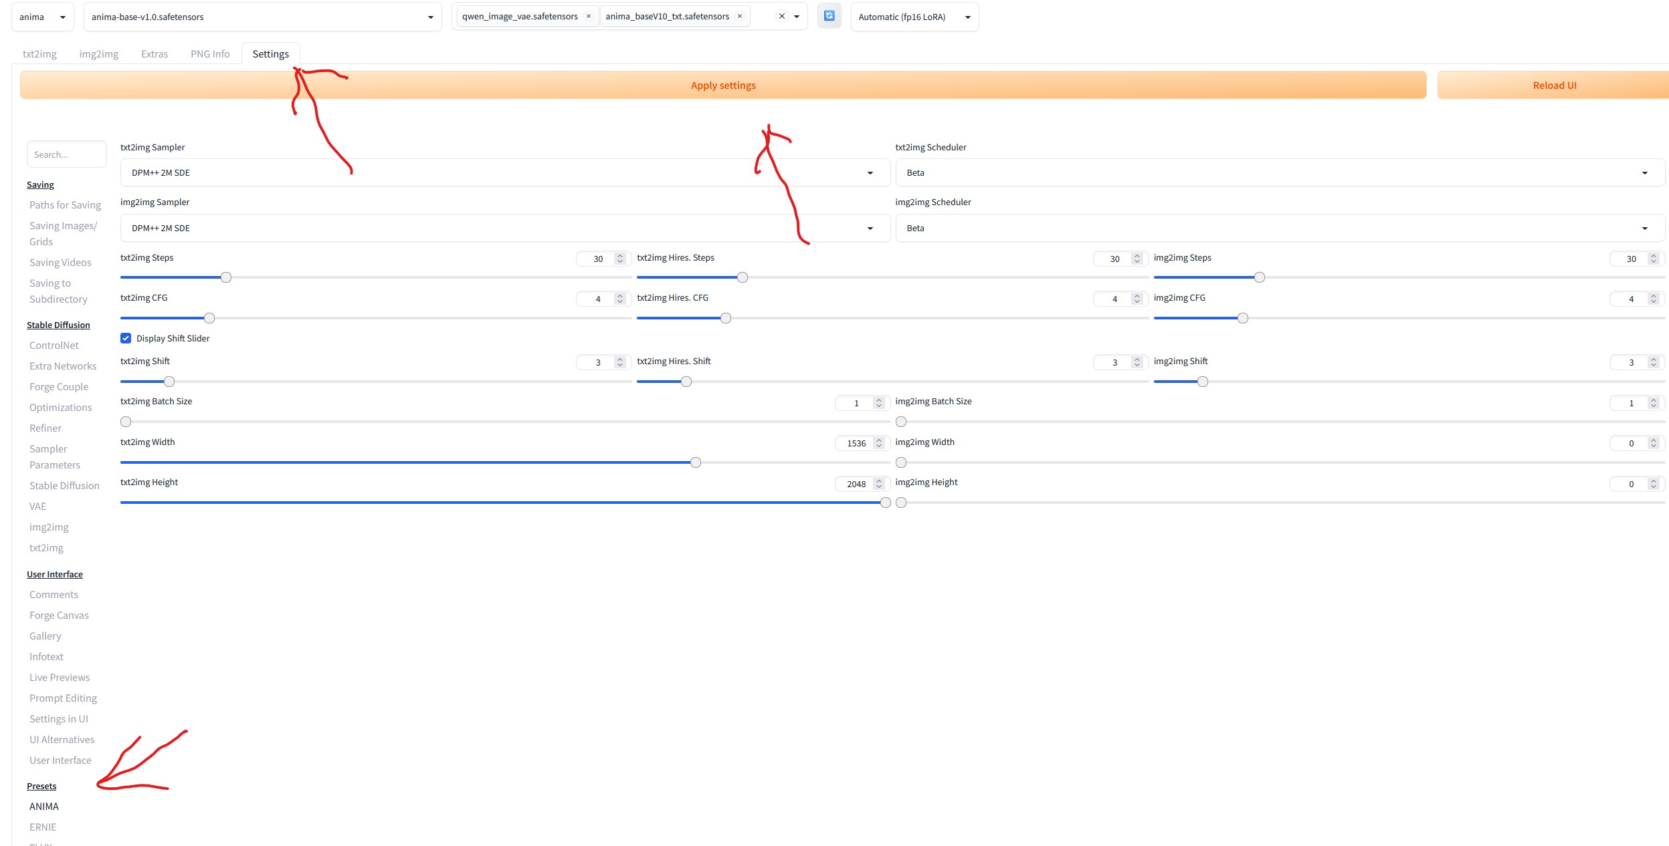Viewport: 1669px width, 846px height.
Task: Click the txt2img Batch Size number field
Action: click(862, 403)
